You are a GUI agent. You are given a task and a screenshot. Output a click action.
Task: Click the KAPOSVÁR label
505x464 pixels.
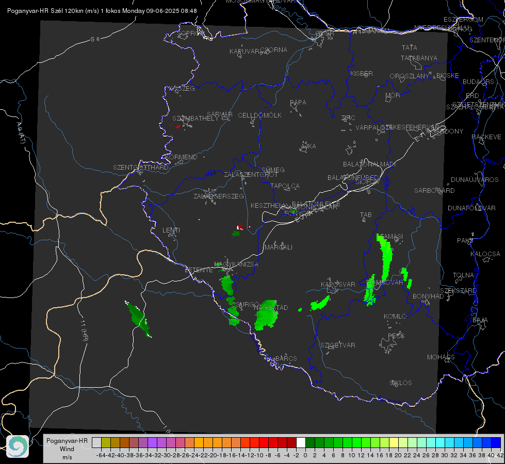tap(338, 284)
